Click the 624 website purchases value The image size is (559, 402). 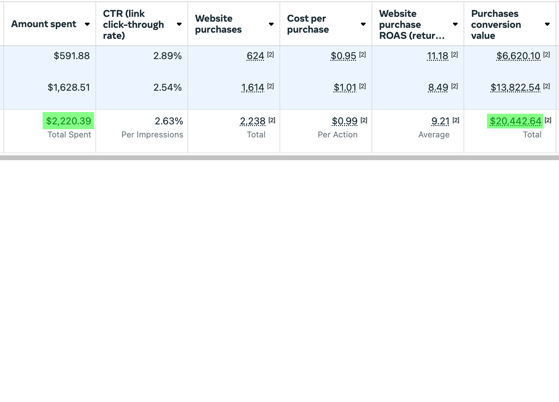(255, 56)
